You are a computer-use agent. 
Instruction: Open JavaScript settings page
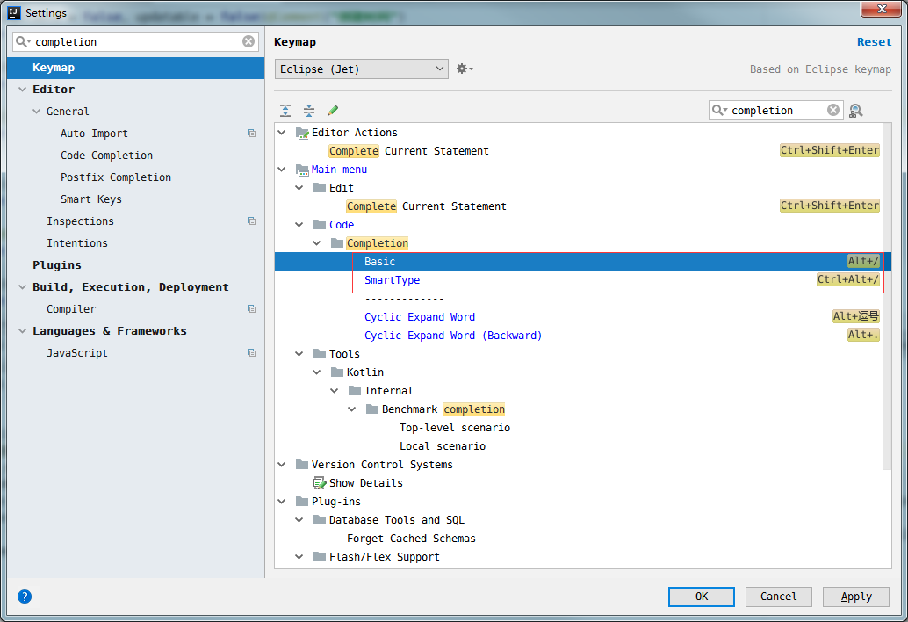[x=77, y=353]
